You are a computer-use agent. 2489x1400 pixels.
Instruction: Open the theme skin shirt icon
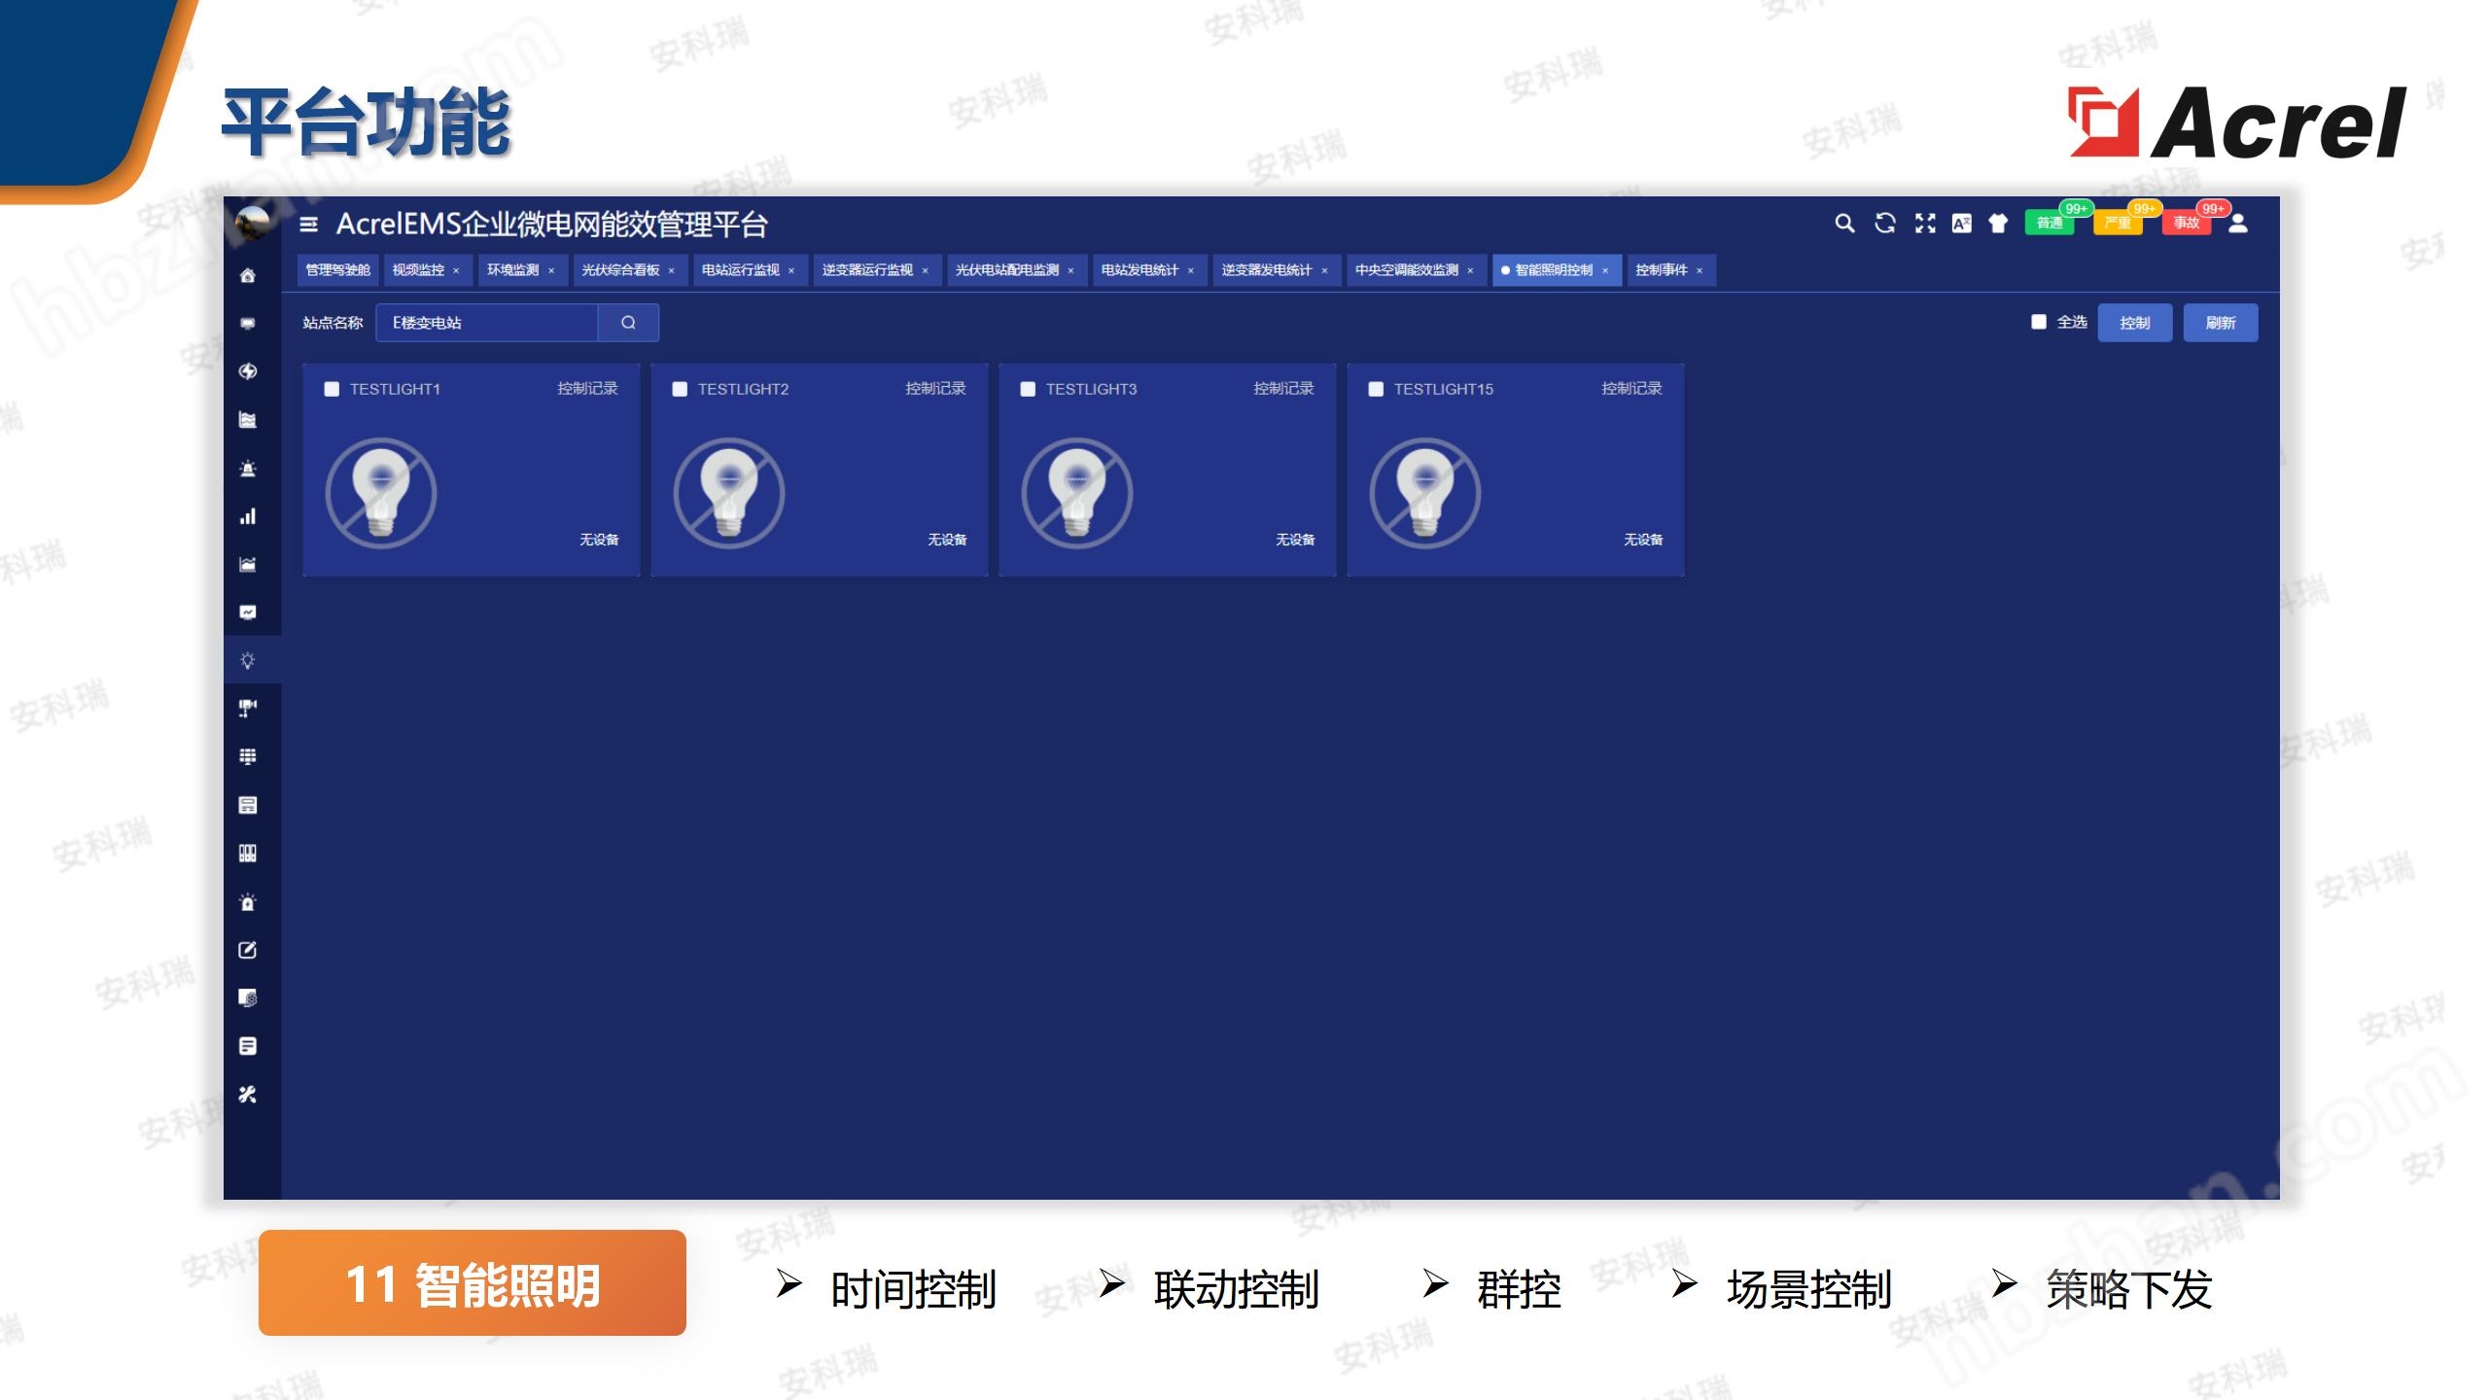1998,224
